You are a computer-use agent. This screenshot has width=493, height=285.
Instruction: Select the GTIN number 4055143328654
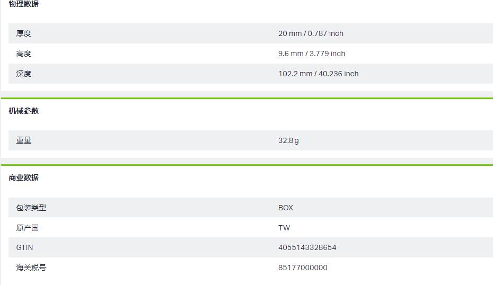point(307,247)
